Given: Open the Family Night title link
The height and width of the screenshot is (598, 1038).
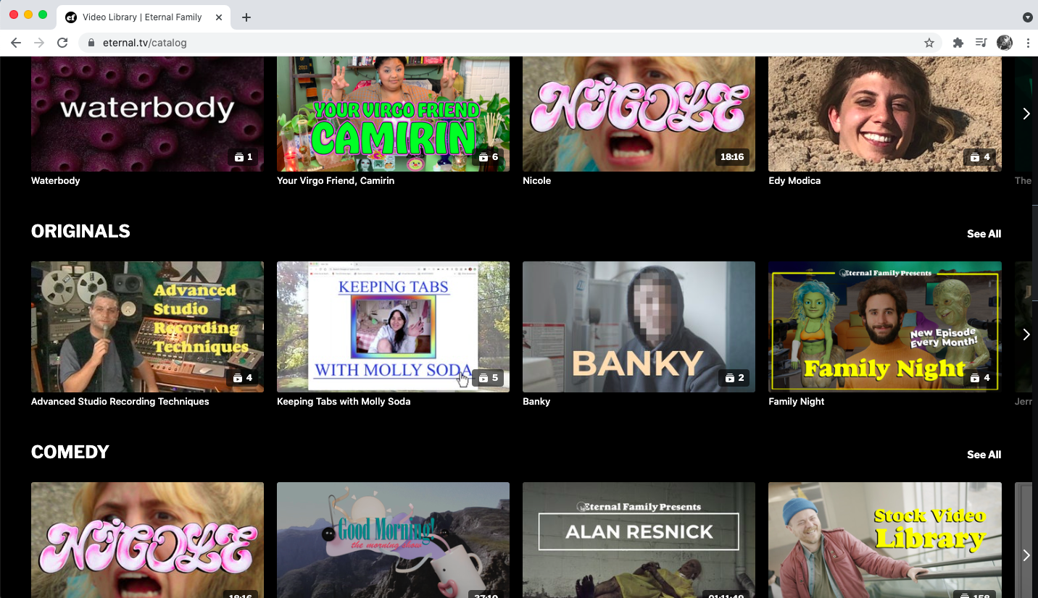Looking at the screenshot, I should click(x=797, y=401).
